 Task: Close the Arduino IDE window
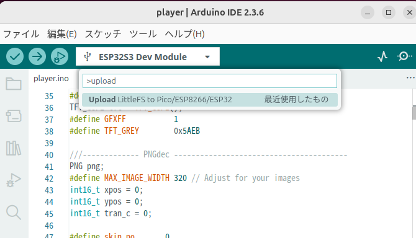coord(410,12)
